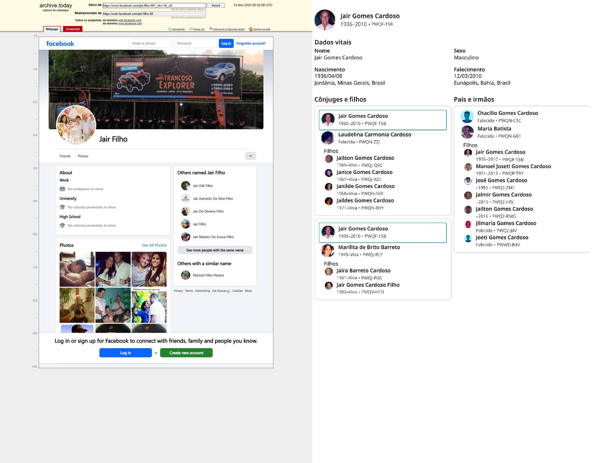
Task: Click Marilita de Brito Barreto's portrait icon
Action: 328,250
